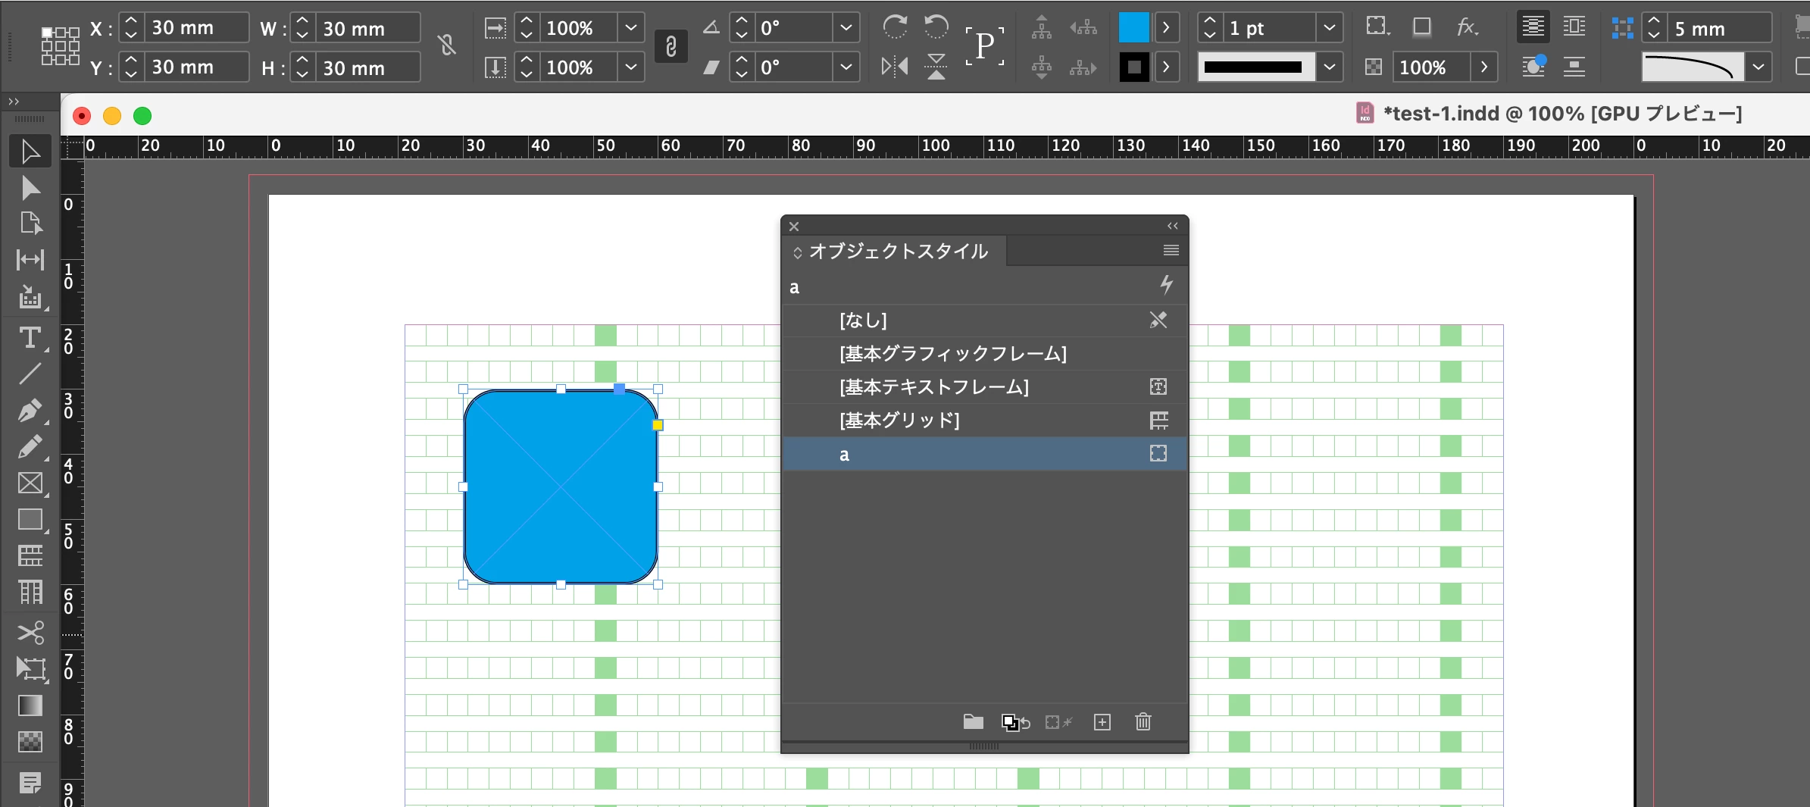This screenshot has height=807, width=1810.
Task: Toggle the no text wrap button
Action: click(x=1533, y=27)
